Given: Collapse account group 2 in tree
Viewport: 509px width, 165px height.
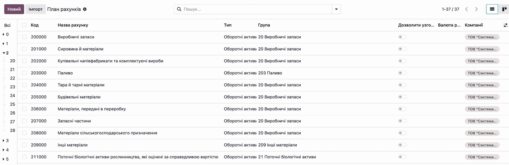Looking at the screenshot, I should coord(6,53).
